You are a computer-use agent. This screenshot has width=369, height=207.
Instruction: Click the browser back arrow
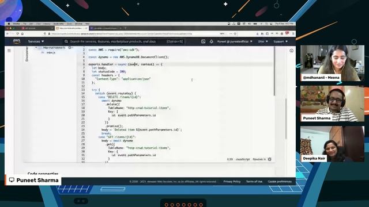[x=7, y=34]
